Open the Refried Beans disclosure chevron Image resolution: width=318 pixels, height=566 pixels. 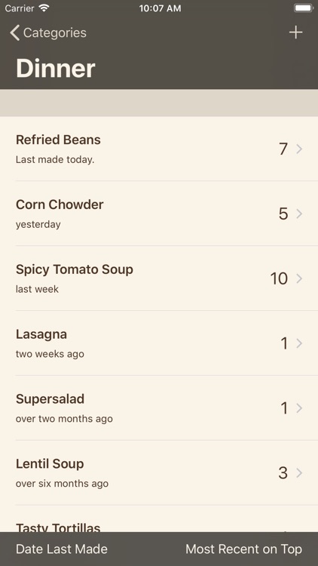click(299, 149)
